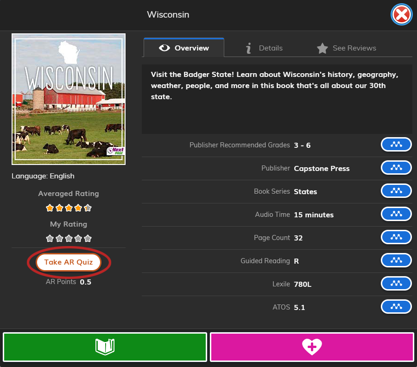Click related icon for ATOS 5.1
Image resolution: width=417 pixels, height=367 pixels.
tap(396, 307)
